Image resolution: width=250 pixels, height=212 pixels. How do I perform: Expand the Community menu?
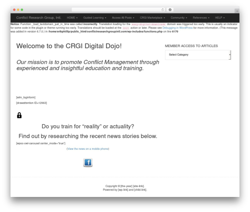[179, 18]
